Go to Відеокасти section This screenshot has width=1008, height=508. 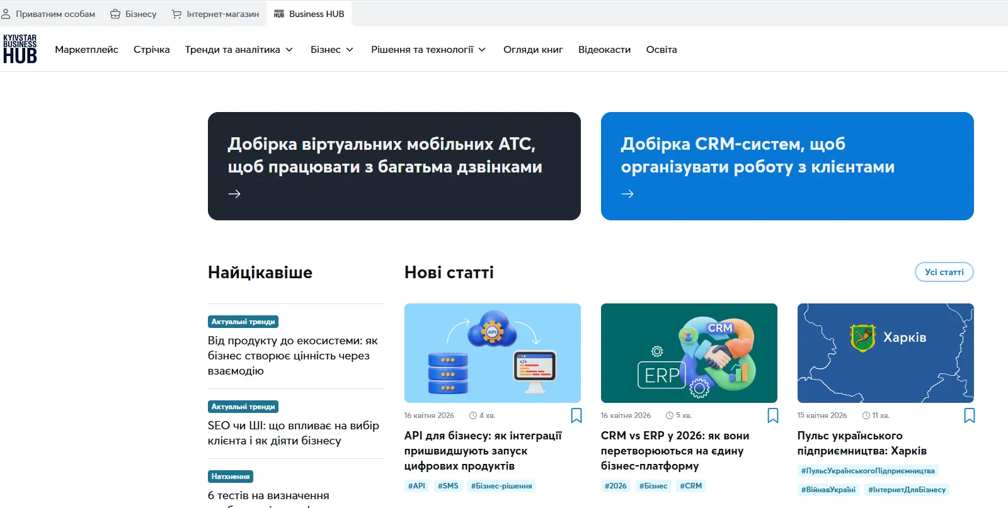(604, 50)
